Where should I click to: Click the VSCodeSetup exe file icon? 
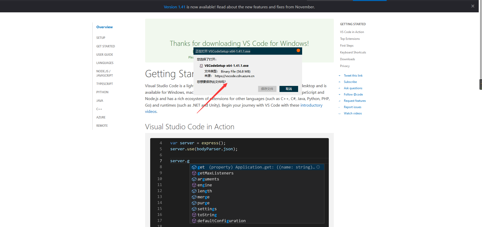[201, 66]
